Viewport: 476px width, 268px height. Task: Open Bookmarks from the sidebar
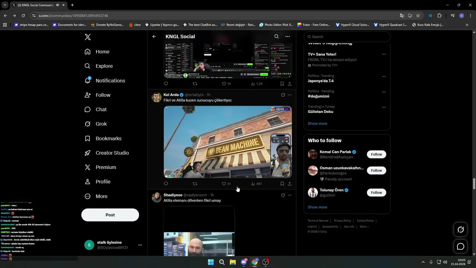[x=103, y=138]
